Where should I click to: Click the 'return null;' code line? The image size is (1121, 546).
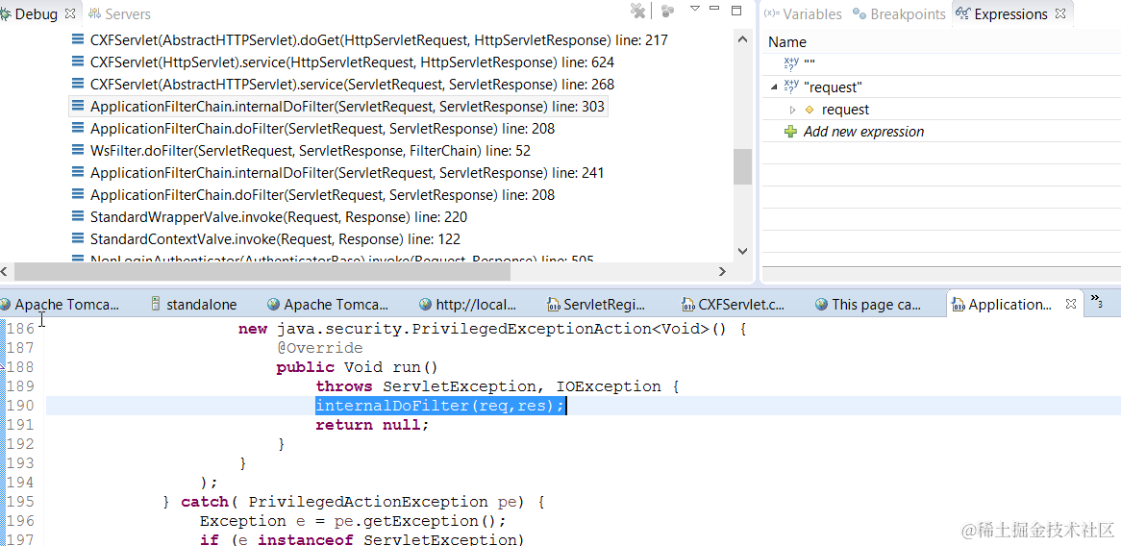pyautogui.click(x=372, y=425)
